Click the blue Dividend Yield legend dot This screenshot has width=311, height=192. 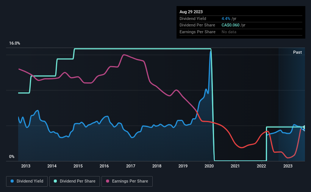pyautogui.click(x=12, y=181)
